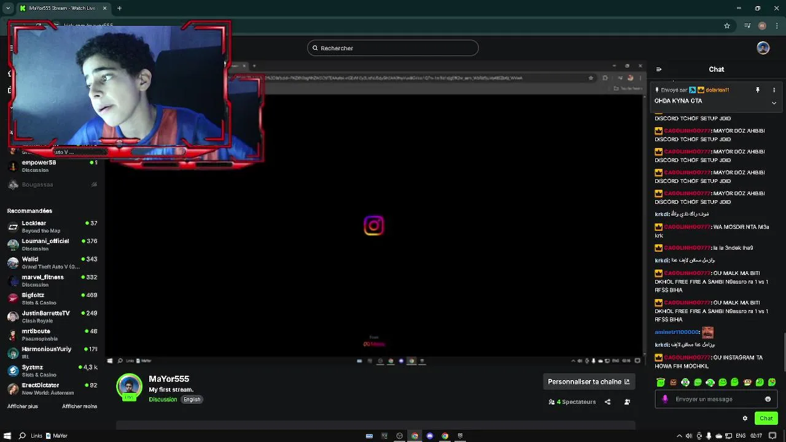Switch ENG input language
Image resolution: width=786 pixels, height=442 pixels.
click(x=741, y=436)
